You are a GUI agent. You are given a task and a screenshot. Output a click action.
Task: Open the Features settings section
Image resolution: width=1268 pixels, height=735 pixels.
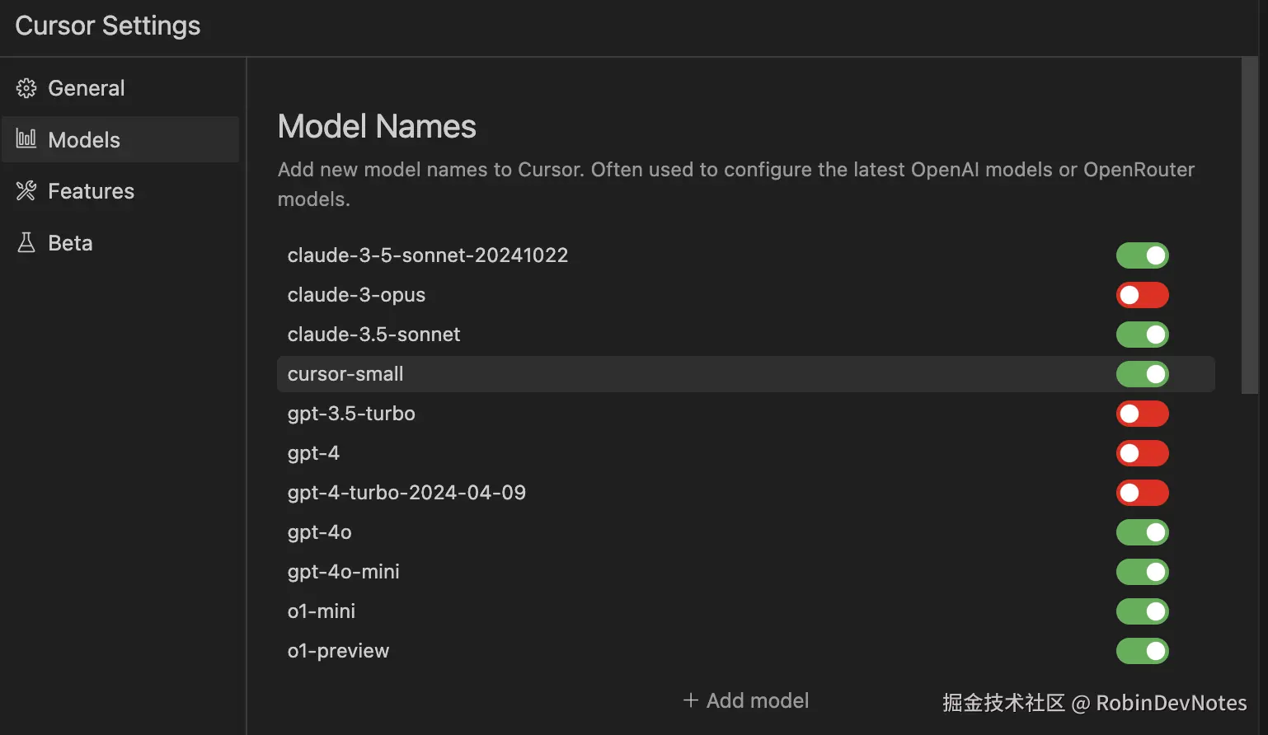pos(120,191)
